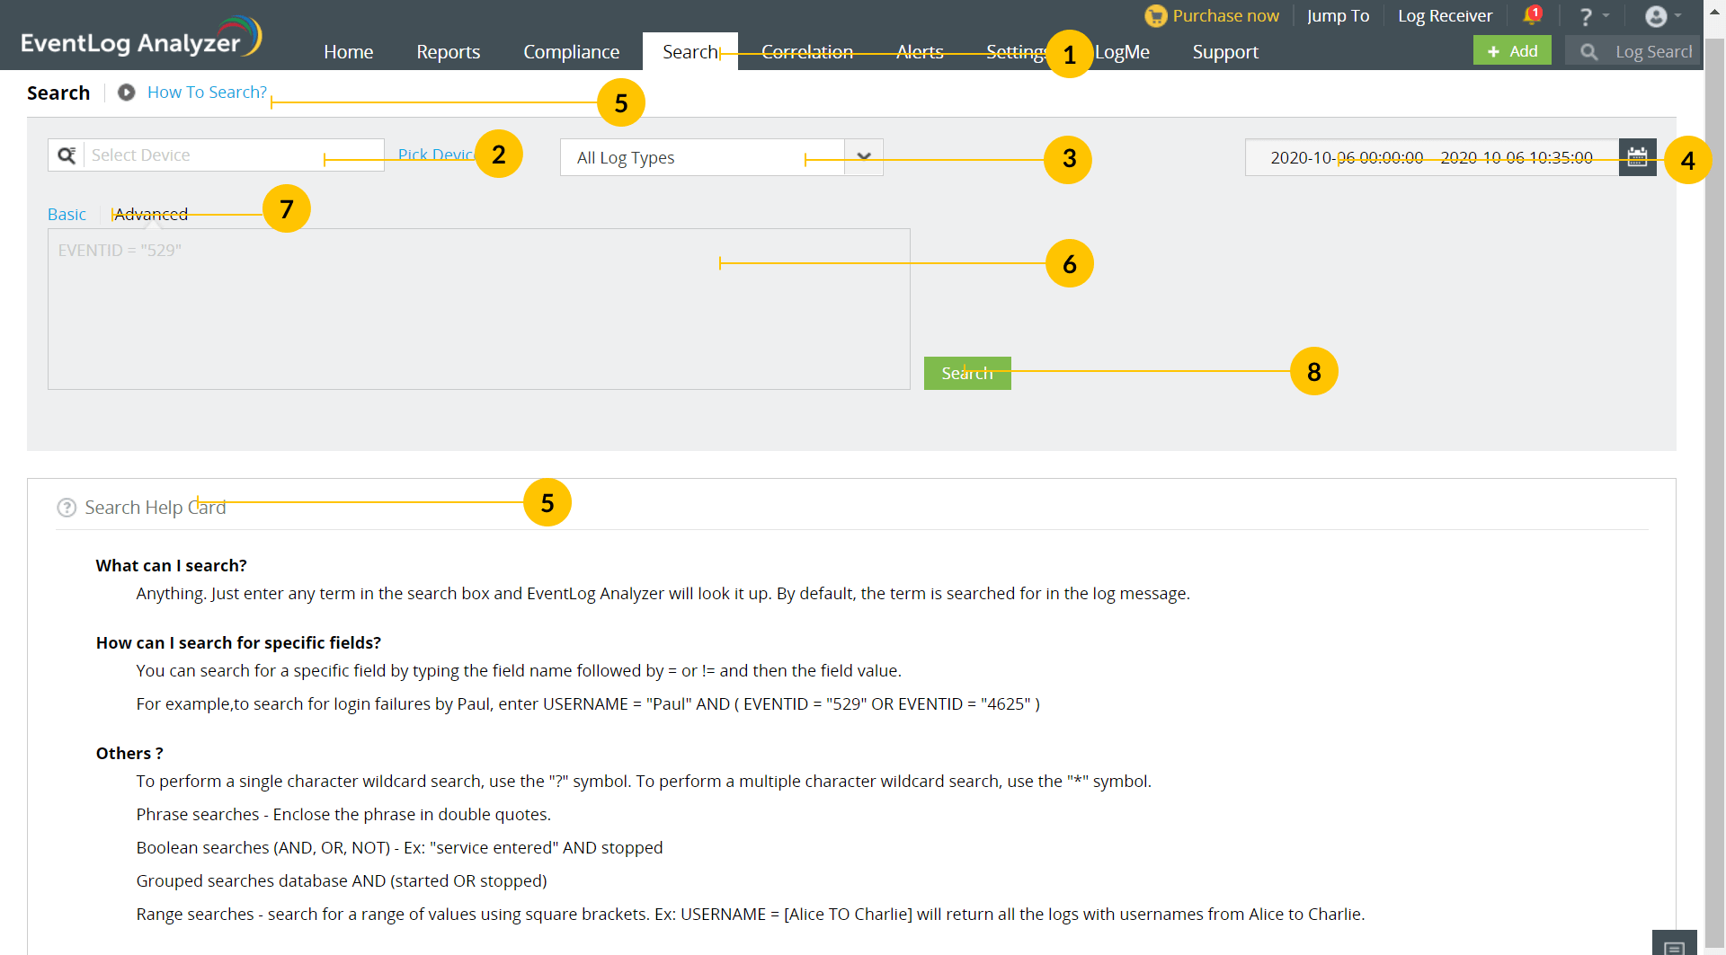1726x955 pixels.
Task: Click the Search Help Card question icon
Action: pos(67,508)
